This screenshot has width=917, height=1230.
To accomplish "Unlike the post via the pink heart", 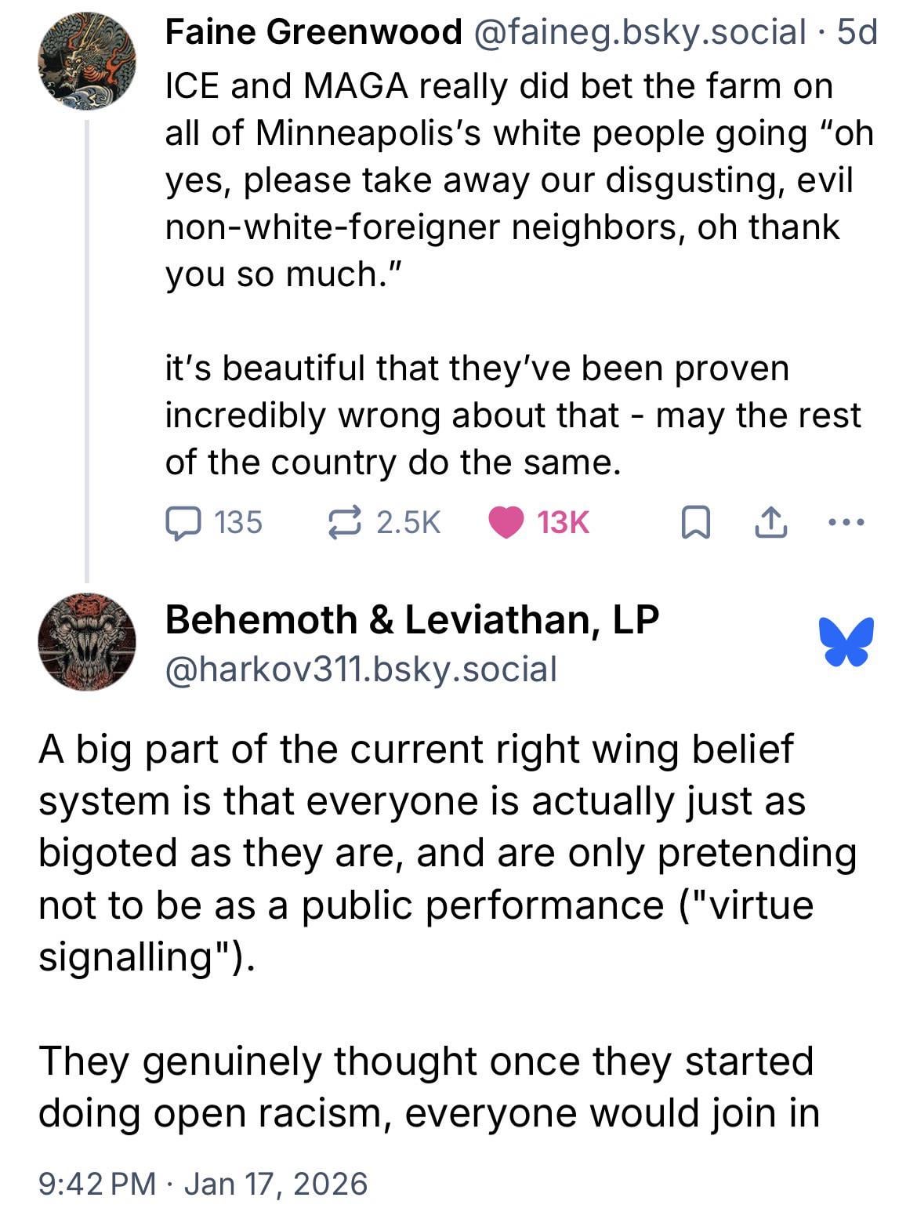I will tap(506, 522).
